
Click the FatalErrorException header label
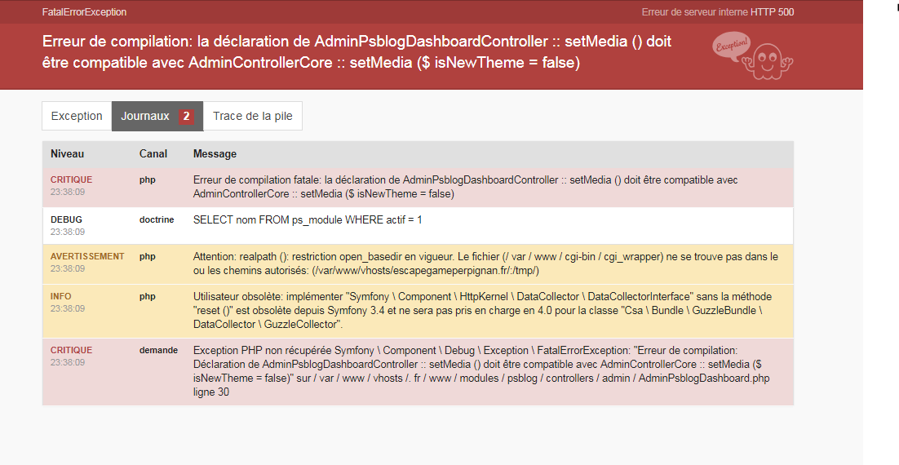[x=84, y=12]
